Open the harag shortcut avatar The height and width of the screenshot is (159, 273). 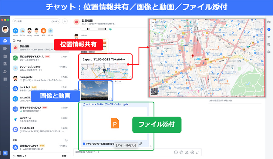29,31
